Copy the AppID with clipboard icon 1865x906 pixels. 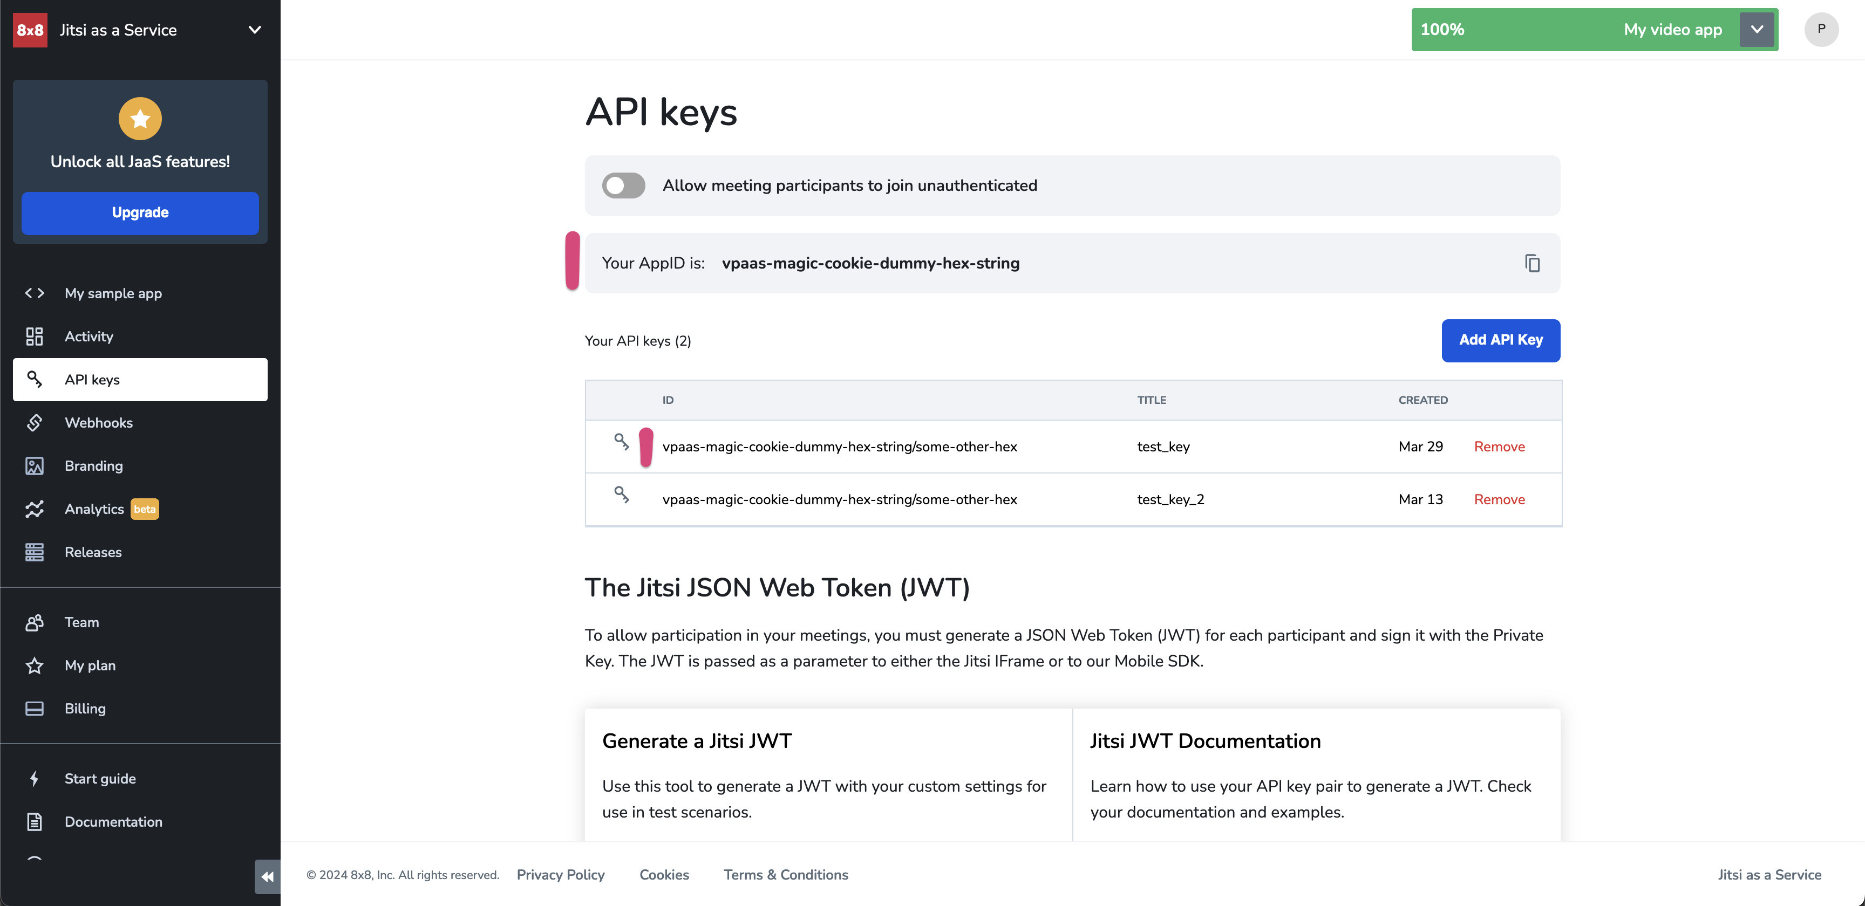(x=1532, y=263)
